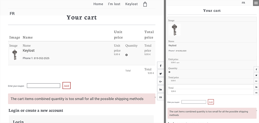Select Keylost in the top navigation
Viewport: 259px width, 123px height.
[131, 4]
